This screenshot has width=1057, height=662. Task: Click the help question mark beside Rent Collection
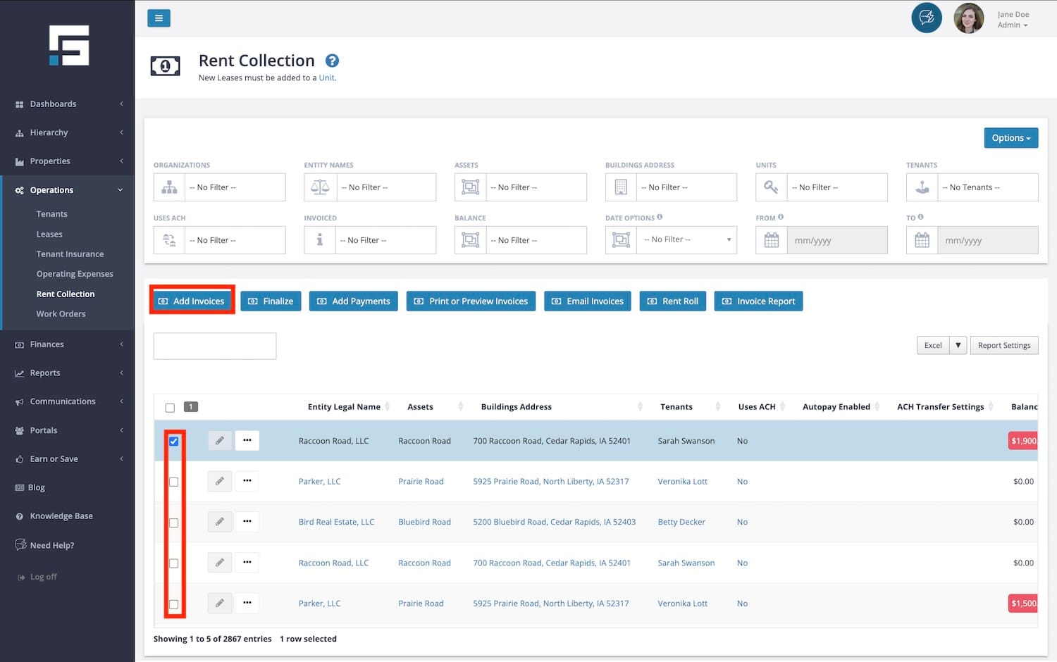332,61
